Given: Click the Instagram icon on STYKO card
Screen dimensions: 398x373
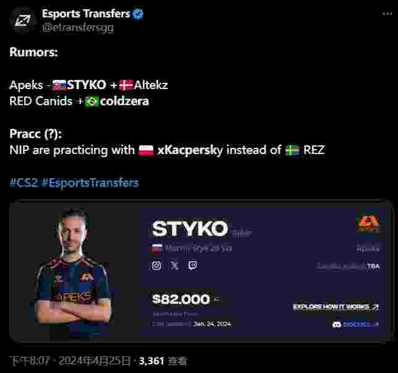Looking at the screenshot, I should [156, 266].
